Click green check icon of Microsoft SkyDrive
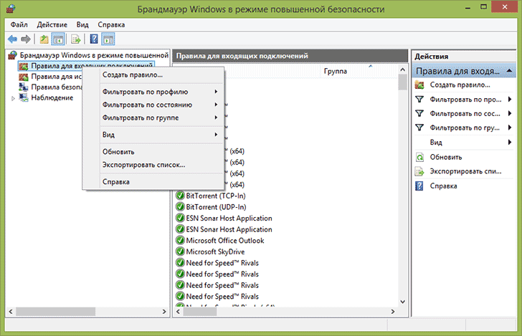522x336 pixels. tap(180, 252)
